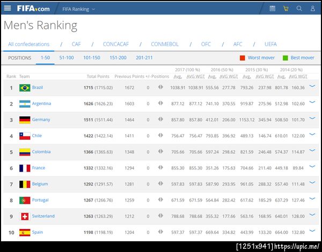Screen dimensions: 322x252
Task: Expand Germany row details chevron
Action: (312, 118)
